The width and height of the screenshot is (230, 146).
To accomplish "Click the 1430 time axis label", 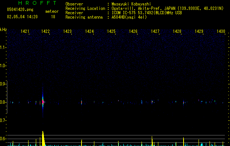I will coord(221,31).
